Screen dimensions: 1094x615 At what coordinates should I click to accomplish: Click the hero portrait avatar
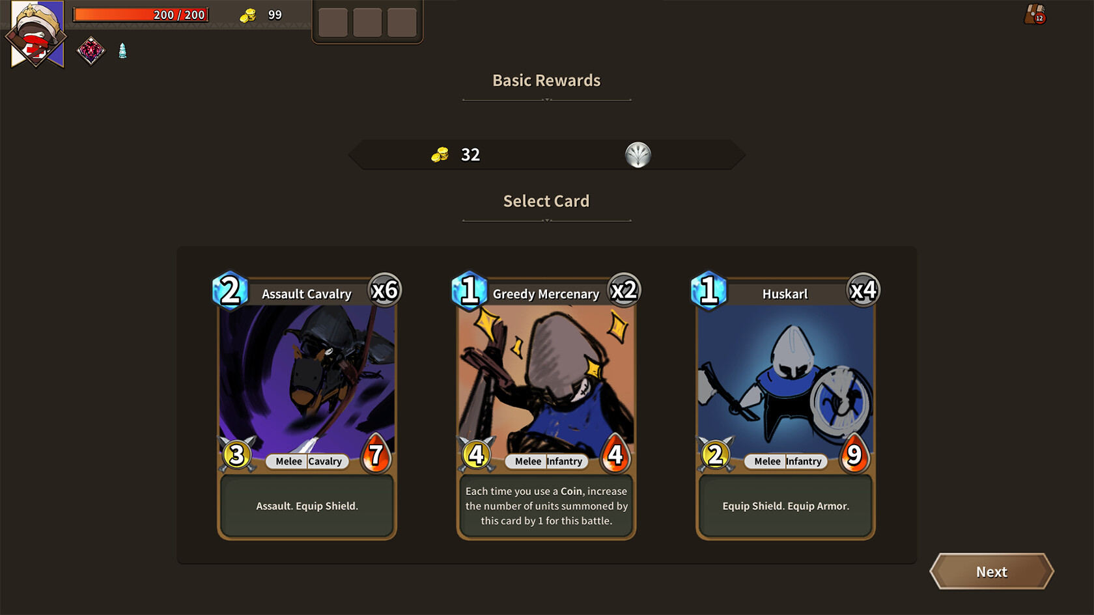36,34
